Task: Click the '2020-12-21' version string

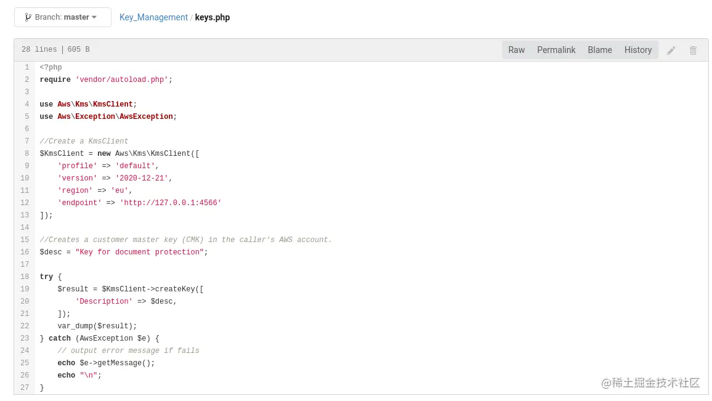Action: (142, 178)
